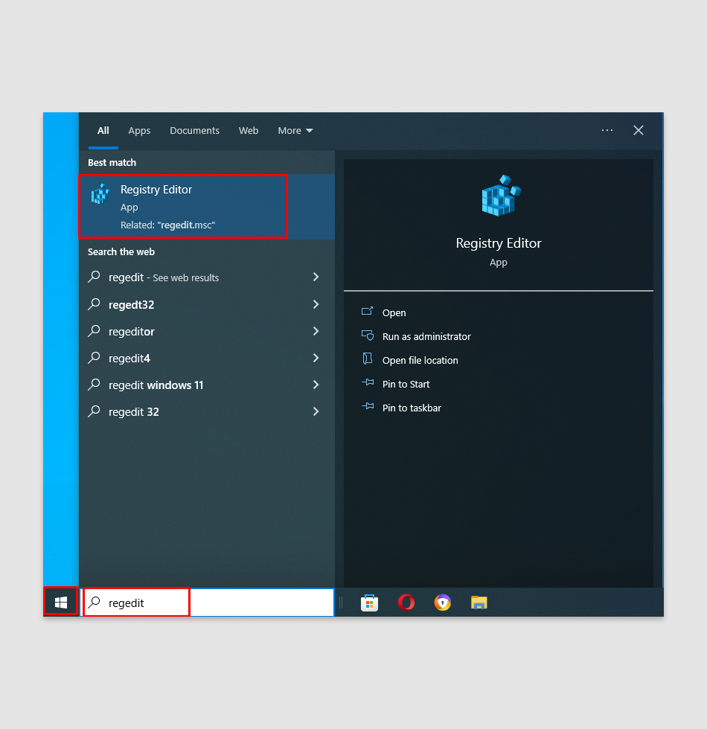Click magnifier icon beside See web results

pos(95,277)
